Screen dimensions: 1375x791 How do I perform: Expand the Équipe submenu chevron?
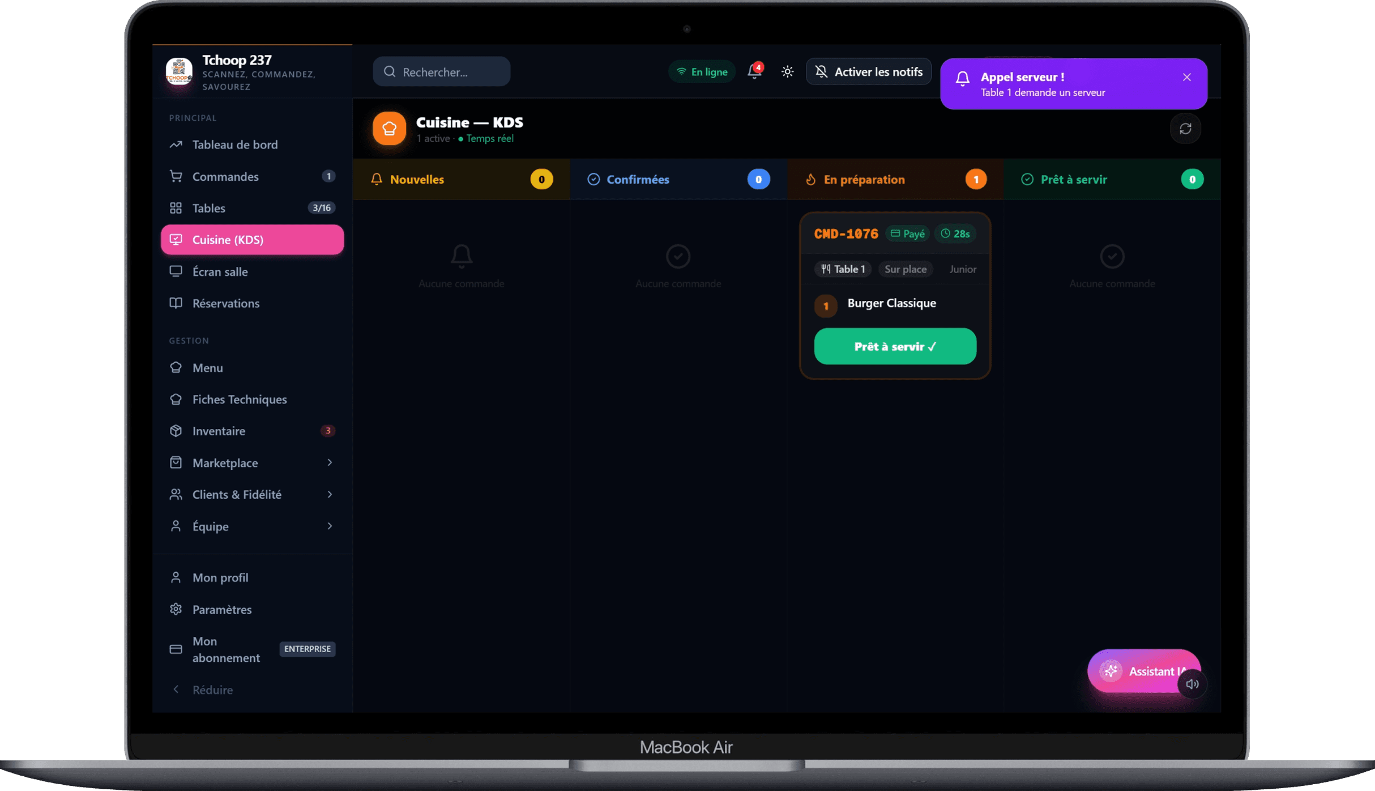[330, 526]
